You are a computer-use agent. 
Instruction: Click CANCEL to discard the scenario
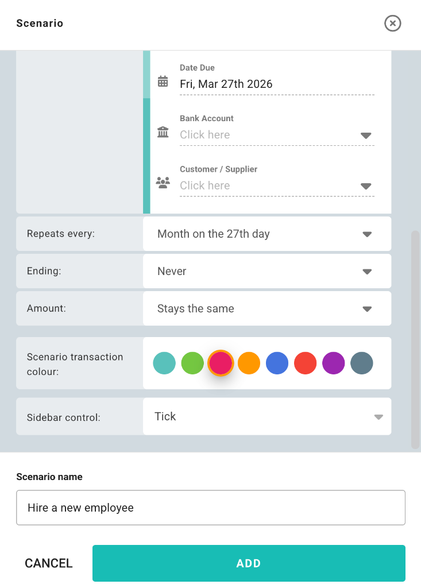point(49,563)
